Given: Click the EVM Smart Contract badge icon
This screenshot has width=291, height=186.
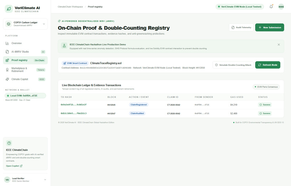Looking at the screenshot, I should [x=65, y=63].
